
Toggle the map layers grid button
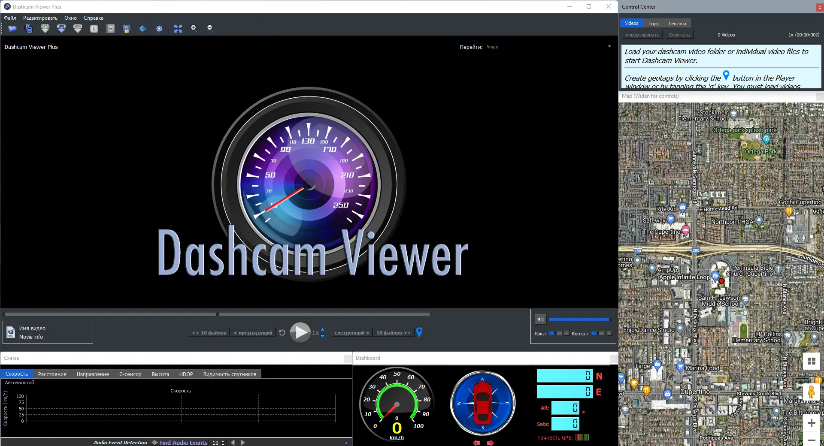811,361
